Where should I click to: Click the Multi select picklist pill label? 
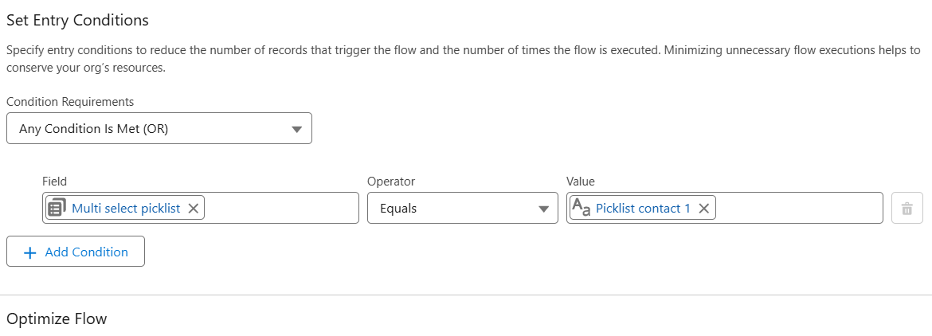pyautogui.click(x=126, y=209)
